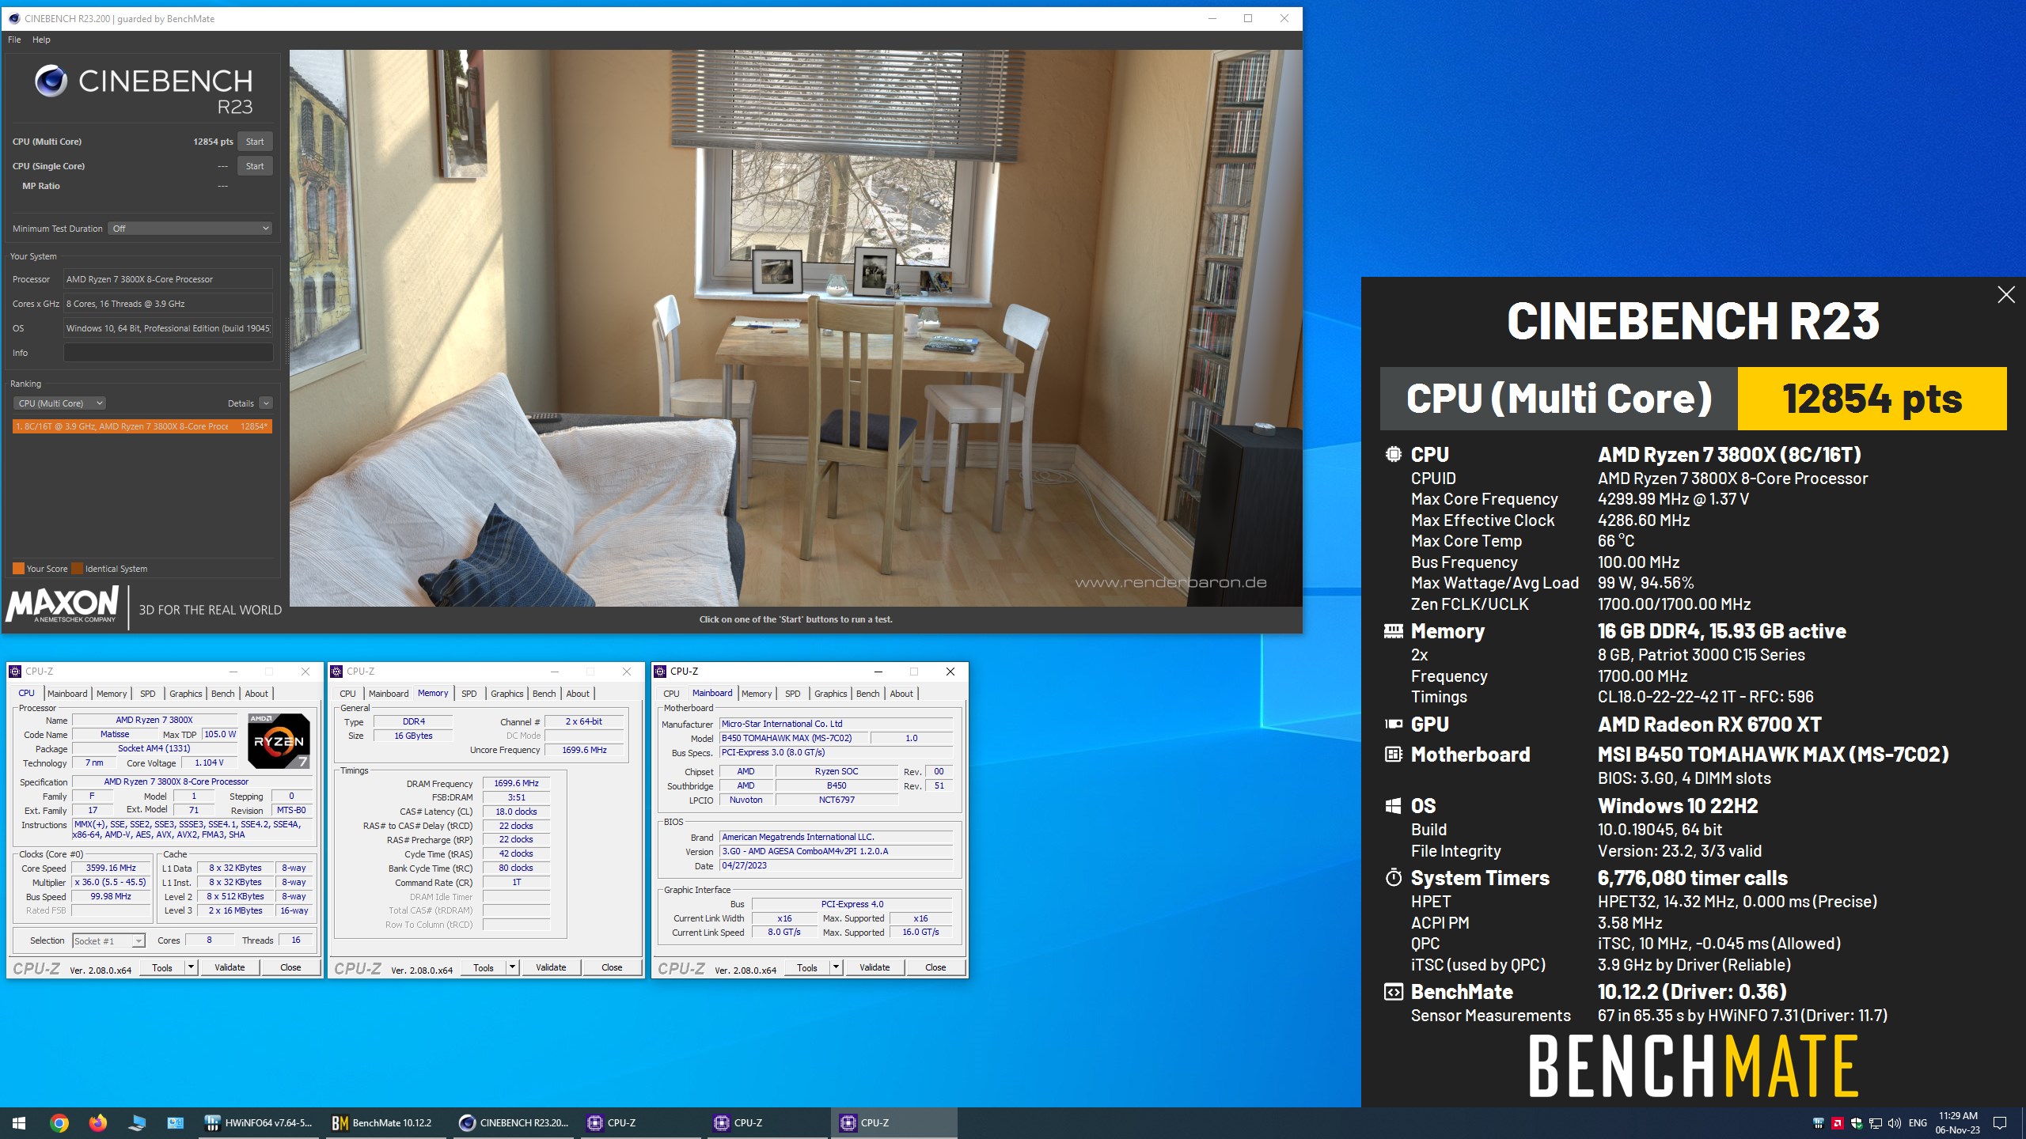Screen dimensions: 2026x1139
Task: Open the HWiNFO tray icon
Action: coord(1818,1123)
